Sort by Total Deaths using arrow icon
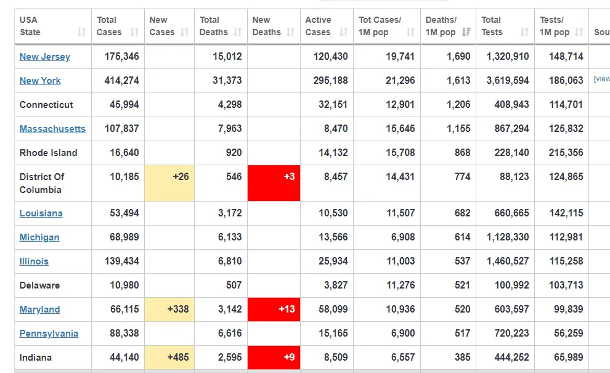 pos(238,32)
